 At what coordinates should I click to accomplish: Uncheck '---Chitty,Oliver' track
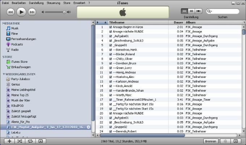tap(110, 59)
